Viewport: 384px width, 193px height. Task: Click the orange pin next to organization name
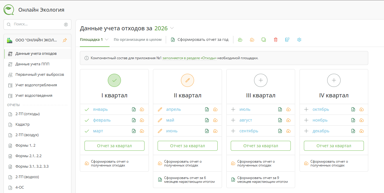(x=65, y=40)
